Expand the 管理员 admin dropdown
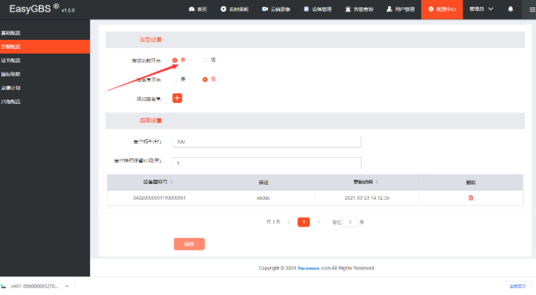 (481, 9)
